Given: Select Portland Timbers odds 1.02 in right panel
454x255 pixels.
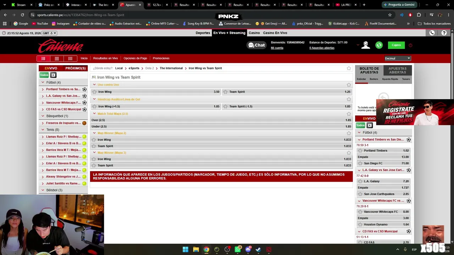Looking at the screenshot, I should (384, 151).
